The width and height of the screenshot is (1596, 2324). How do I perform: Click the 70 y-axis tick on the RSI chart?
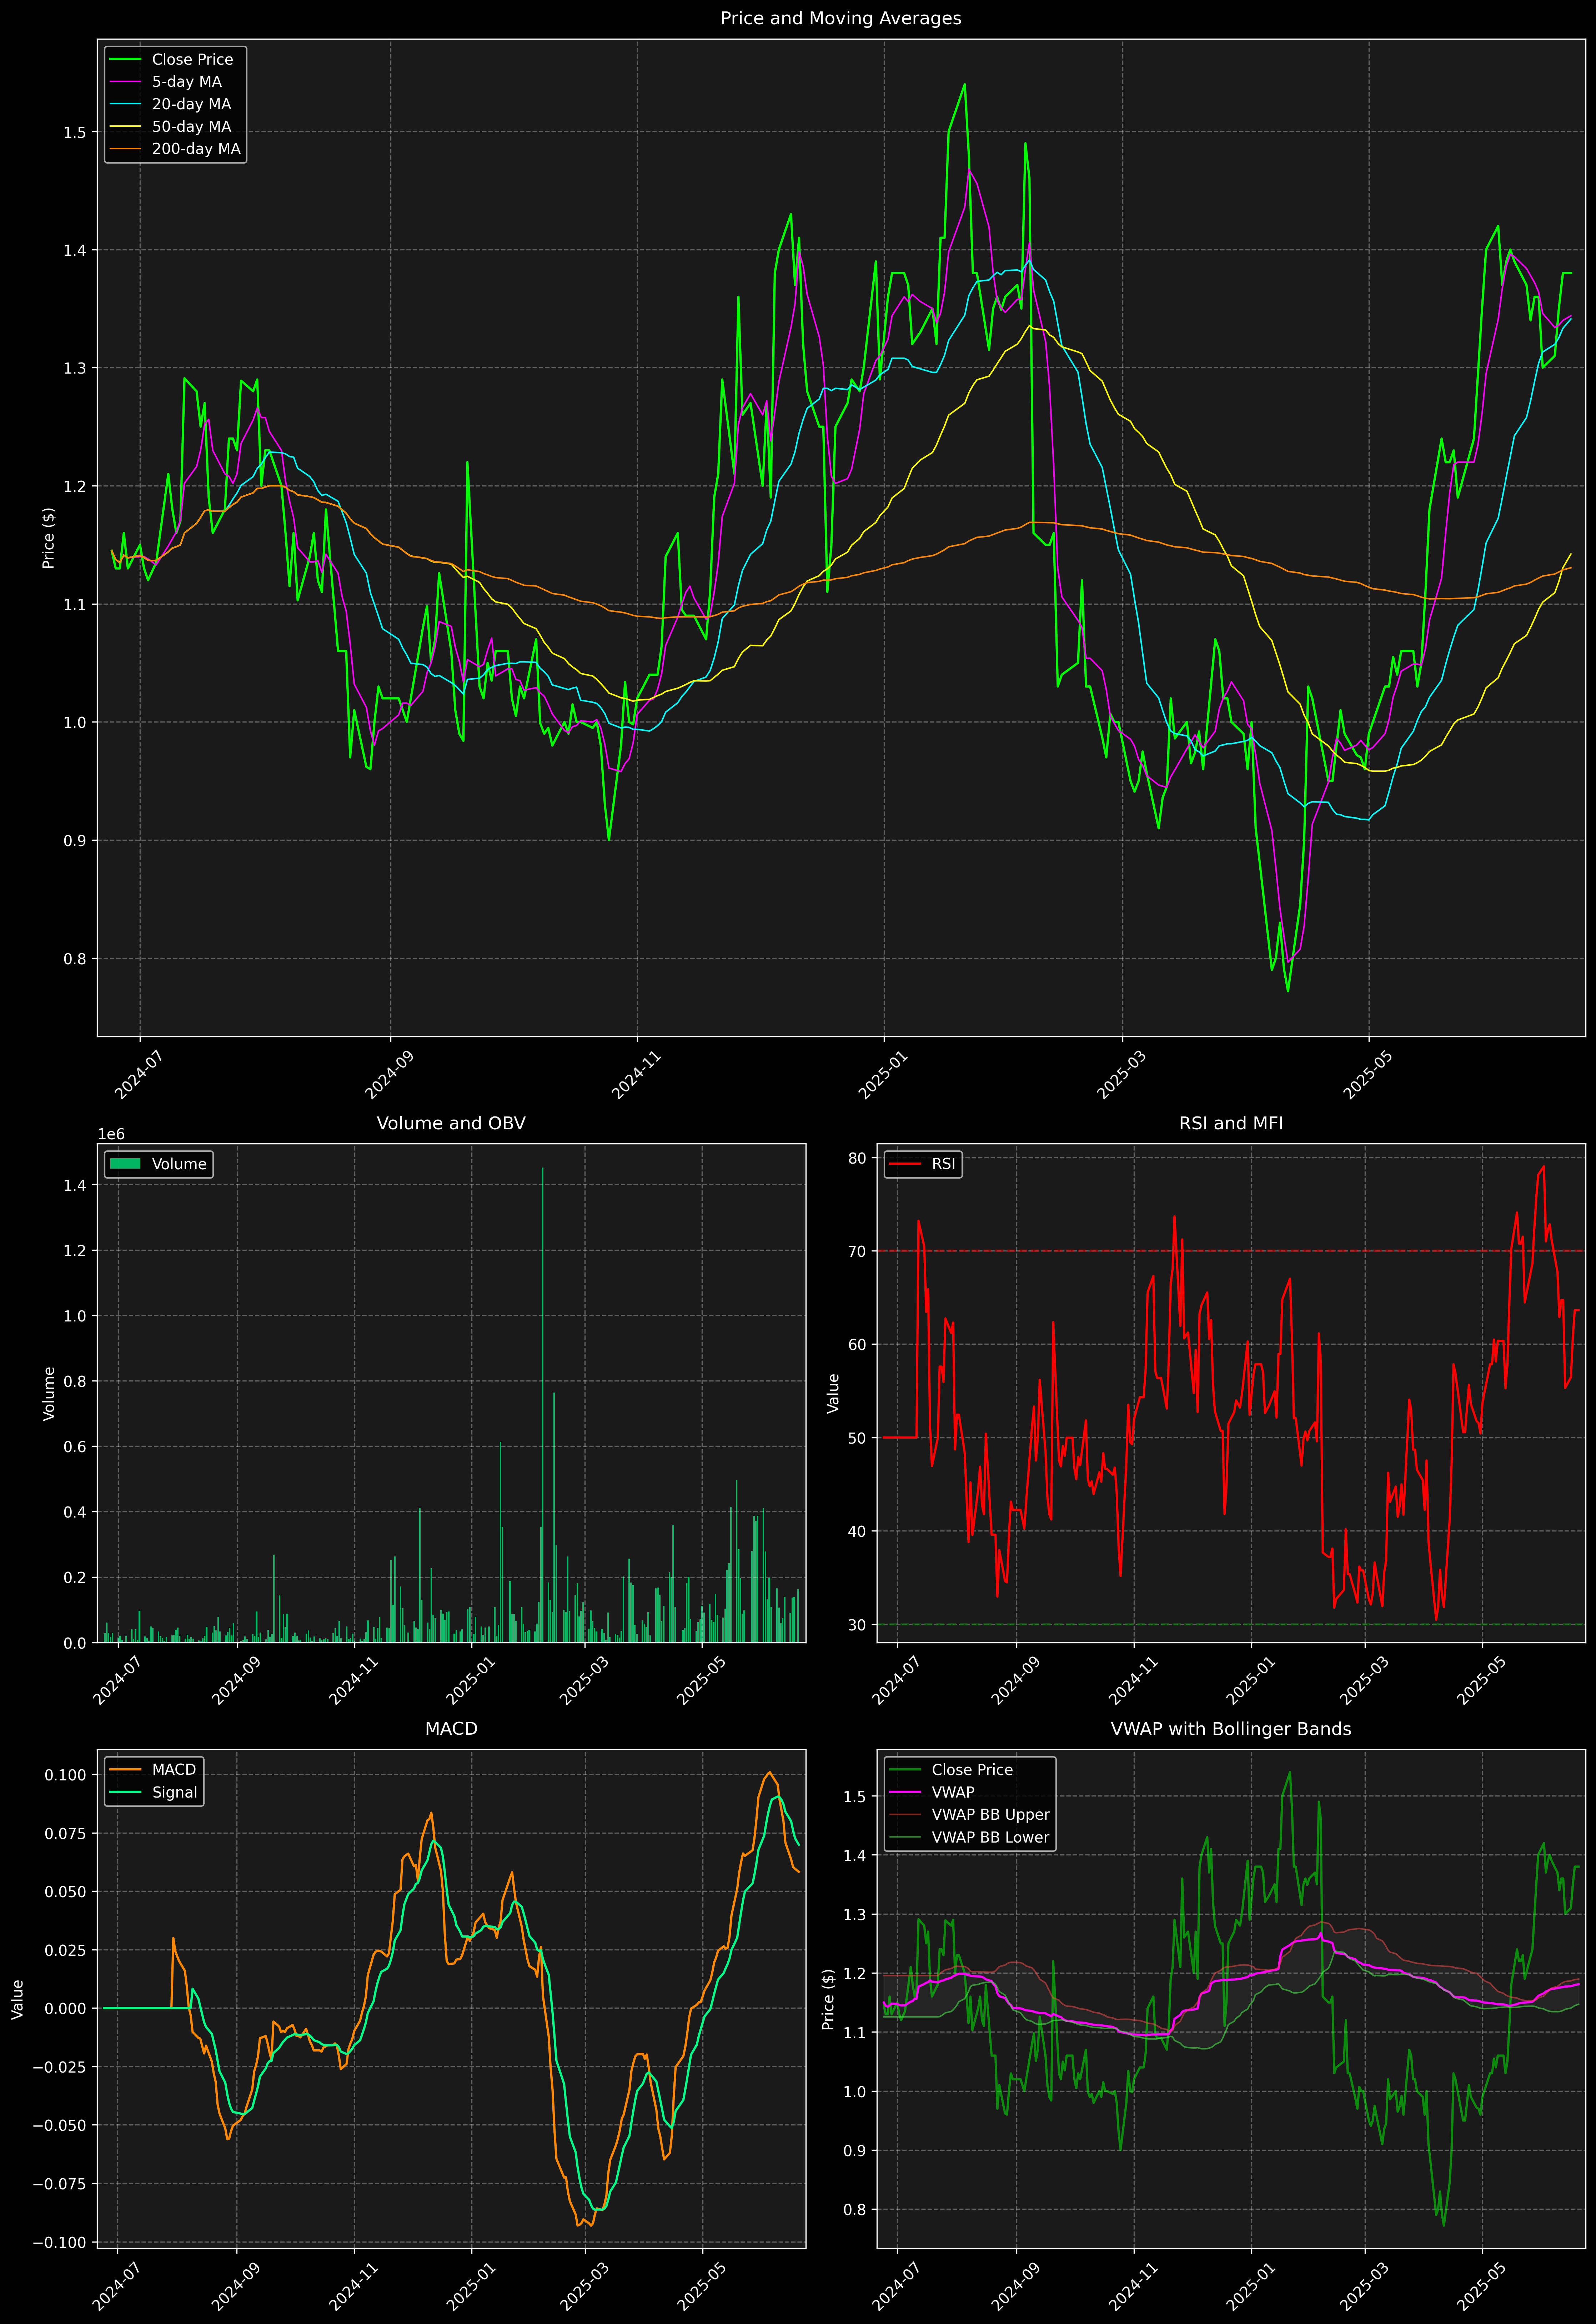857,1251
